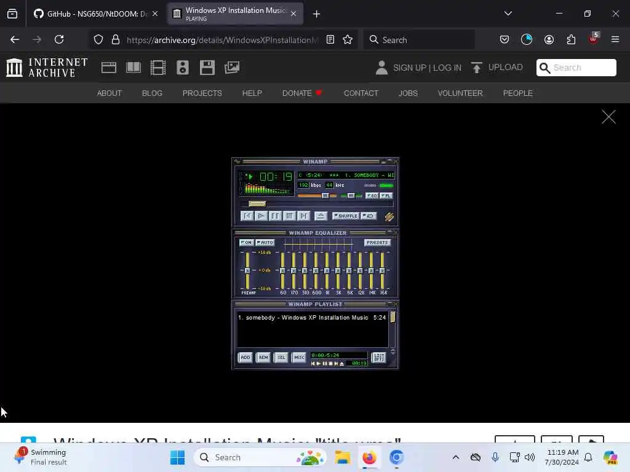Toggle repeat mode in Winamp
The height and width of the screenshot is (472, 630).
(369, 216)
